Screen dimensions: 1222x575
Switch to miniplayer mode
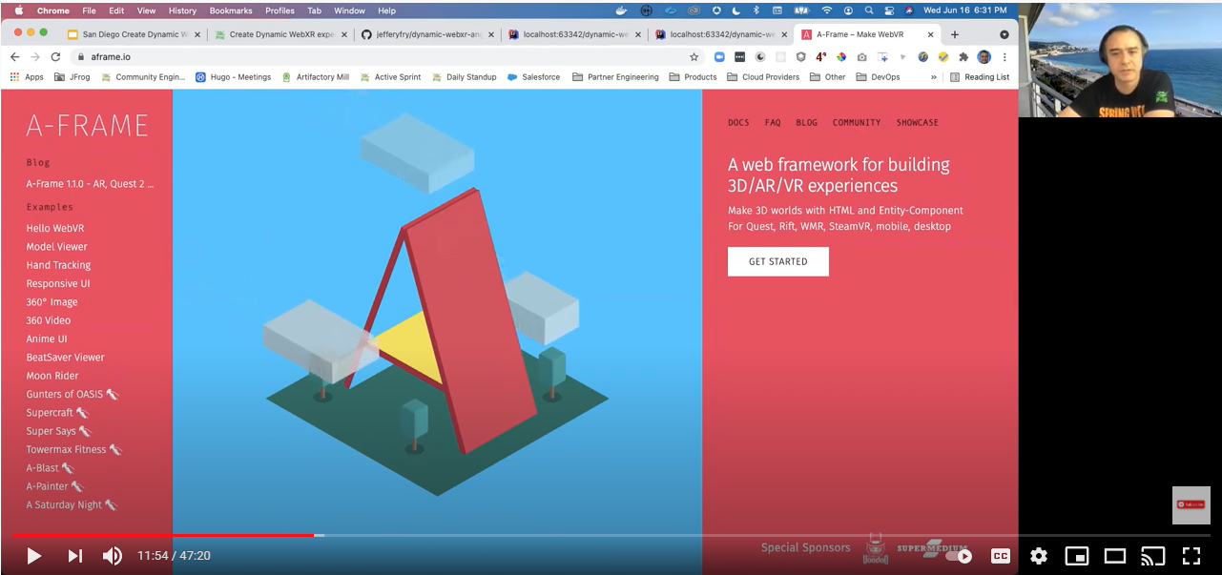pyautogui.click(x=1077, y=556)
